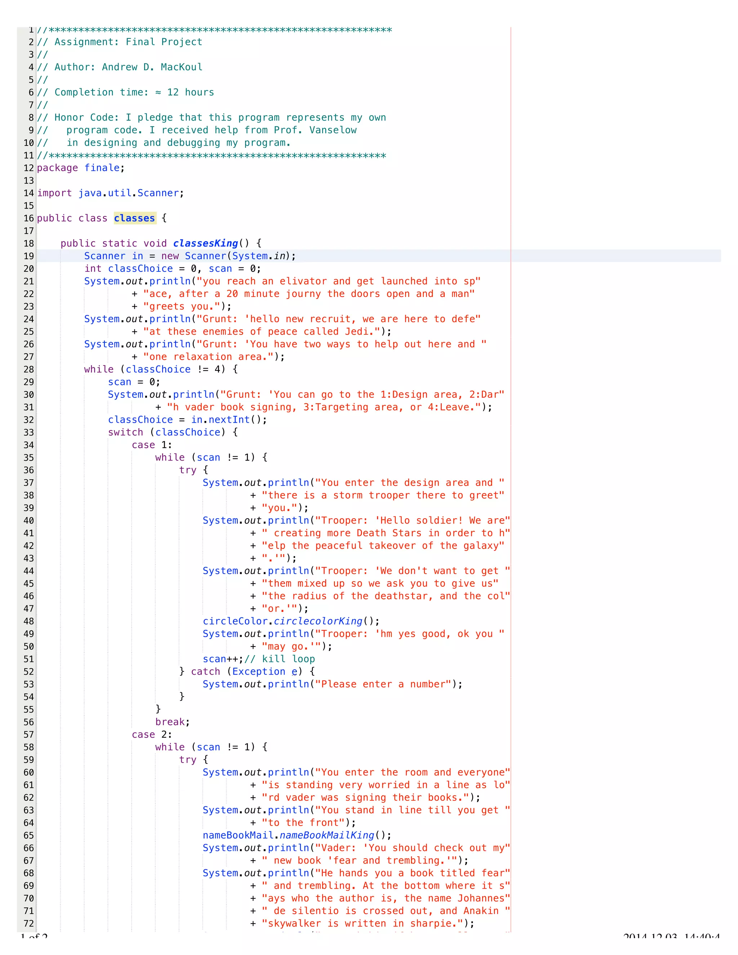Click 'while (scan != 1) {' on line 58
Image resolution: width=738 pixels, height=955 pixels.
pos(212,748)
